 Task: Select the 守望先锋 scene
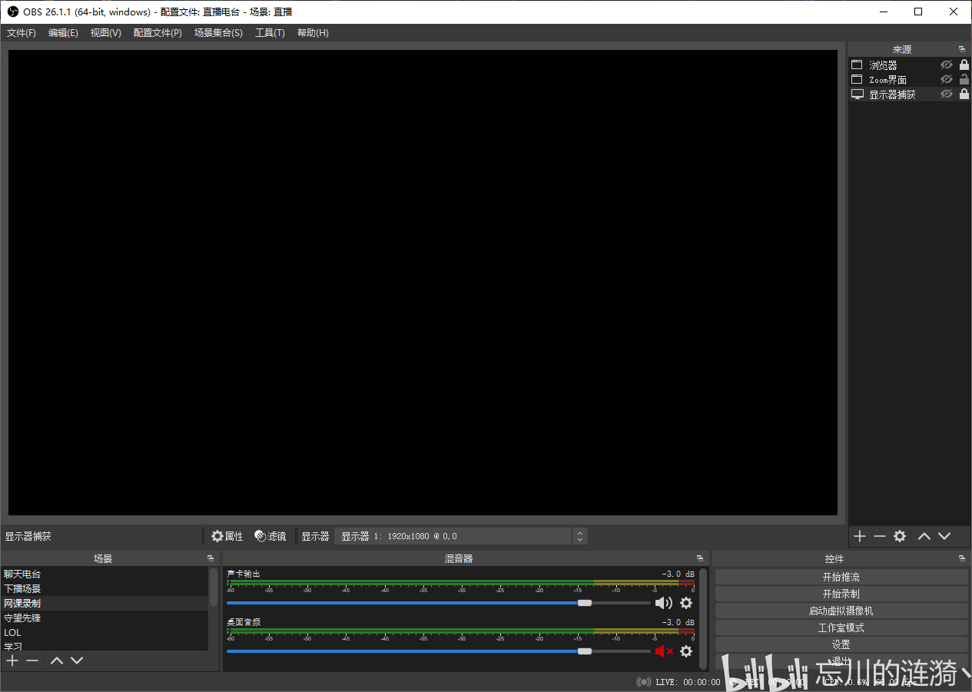[105, 618]
